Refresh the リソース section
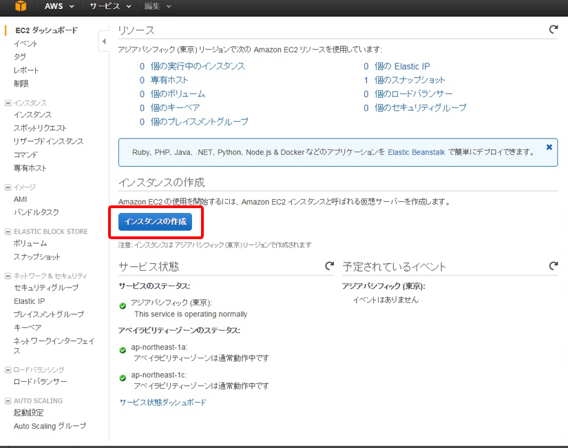This screenshot has height=448, width=568. pyautogui.click(x=553, y=30)
